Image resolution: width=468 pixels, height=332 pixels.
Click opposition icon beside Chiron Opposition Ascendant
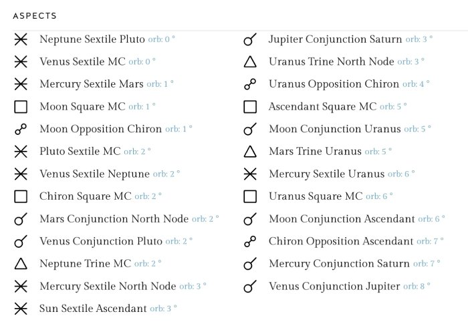(x=249, y=242)
